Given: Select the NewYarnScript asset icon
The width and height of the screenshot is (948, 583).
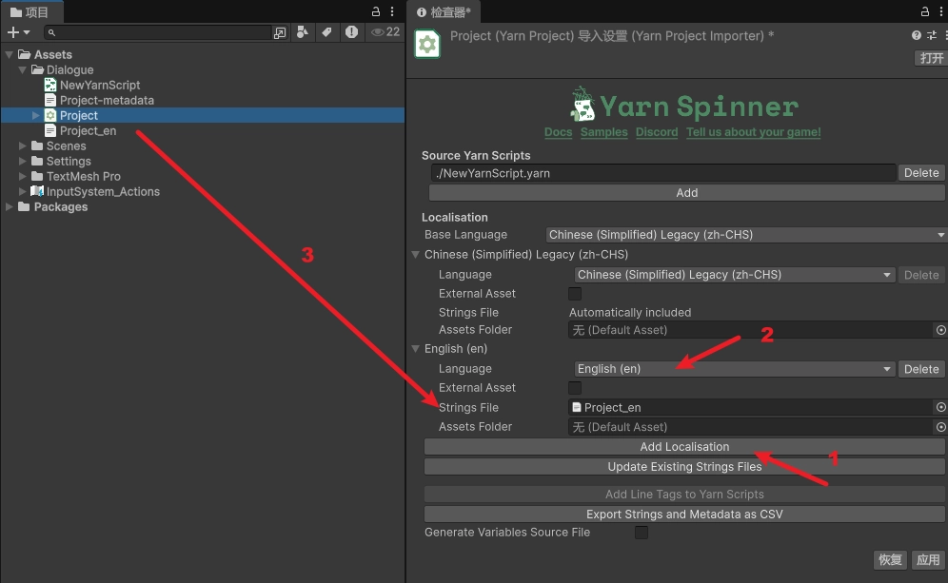Looking at the screenshot, I should click(50, 86).
